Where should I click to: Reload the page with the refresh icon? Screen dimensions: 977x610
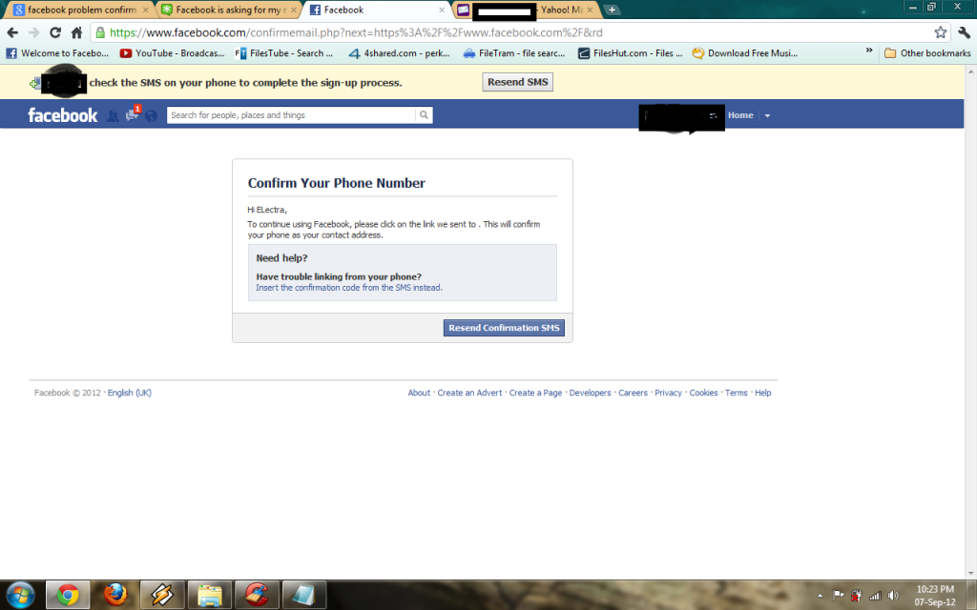click(x=55, y=32)
